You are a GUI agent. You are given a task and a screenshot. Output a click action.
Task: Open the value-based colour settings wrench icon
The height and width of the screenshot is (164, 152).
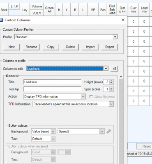[x=109, y=131]
